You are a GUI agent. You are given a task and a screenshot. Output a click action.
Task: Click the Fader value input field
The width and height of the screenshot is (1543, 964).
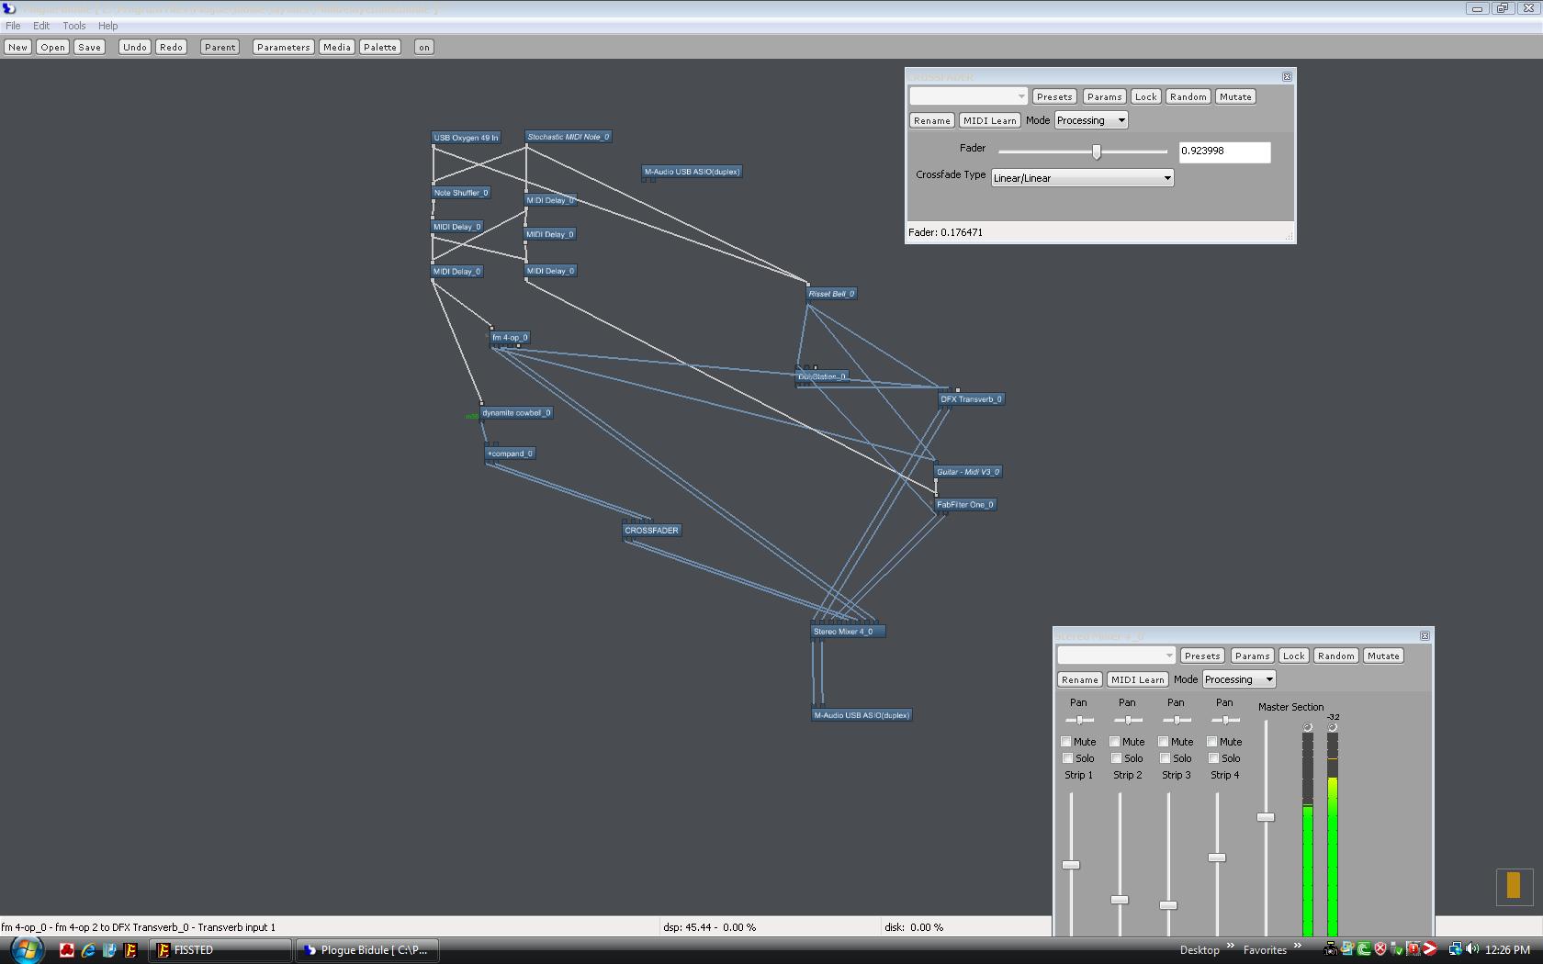(1224, 151)
